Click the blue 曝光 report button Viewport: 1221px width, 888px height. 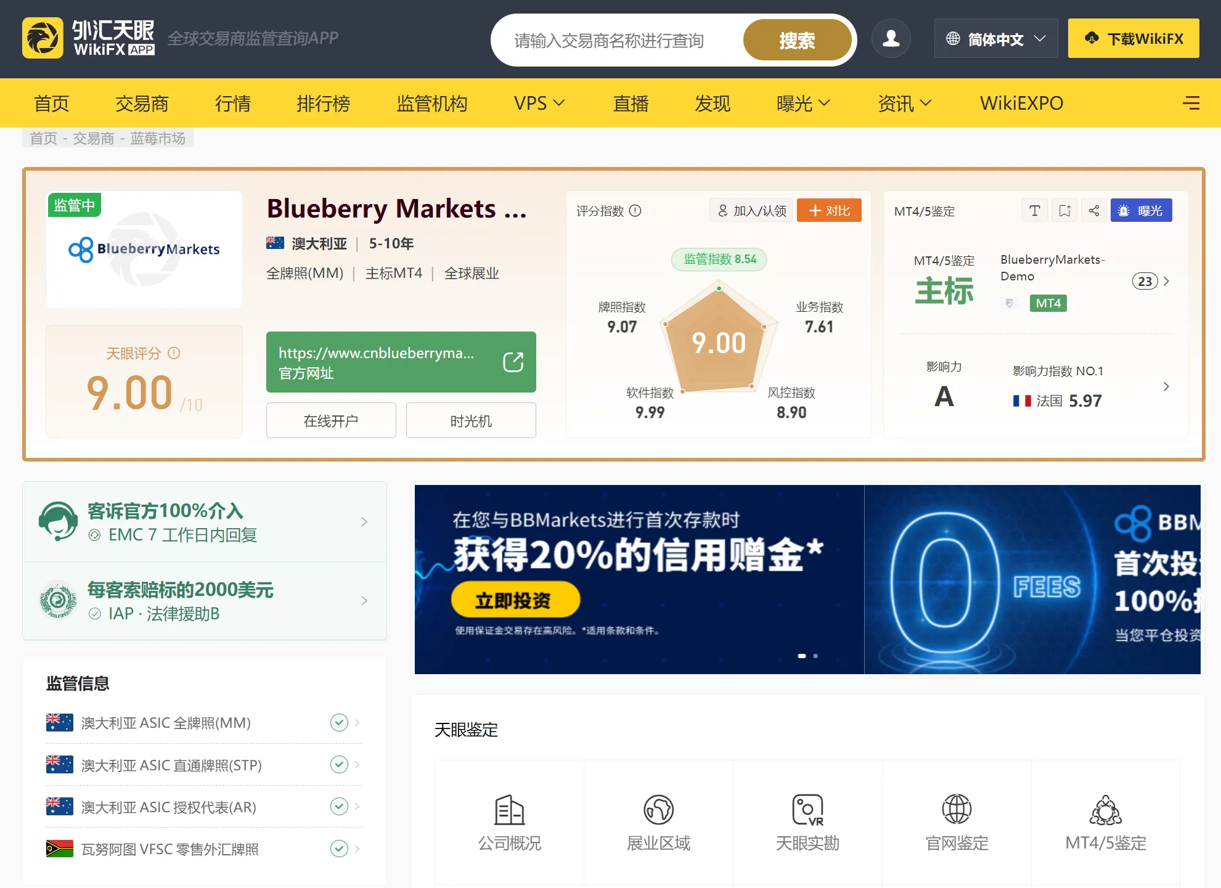click(x=1141, y=211)
